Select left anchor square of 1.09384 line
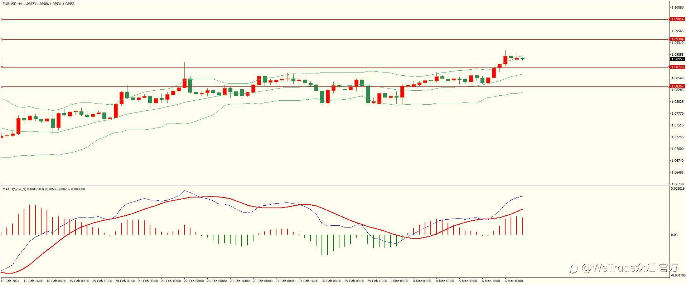Image resolution: width=686 pixels, height=285 pixels. [x=2, y=39]
